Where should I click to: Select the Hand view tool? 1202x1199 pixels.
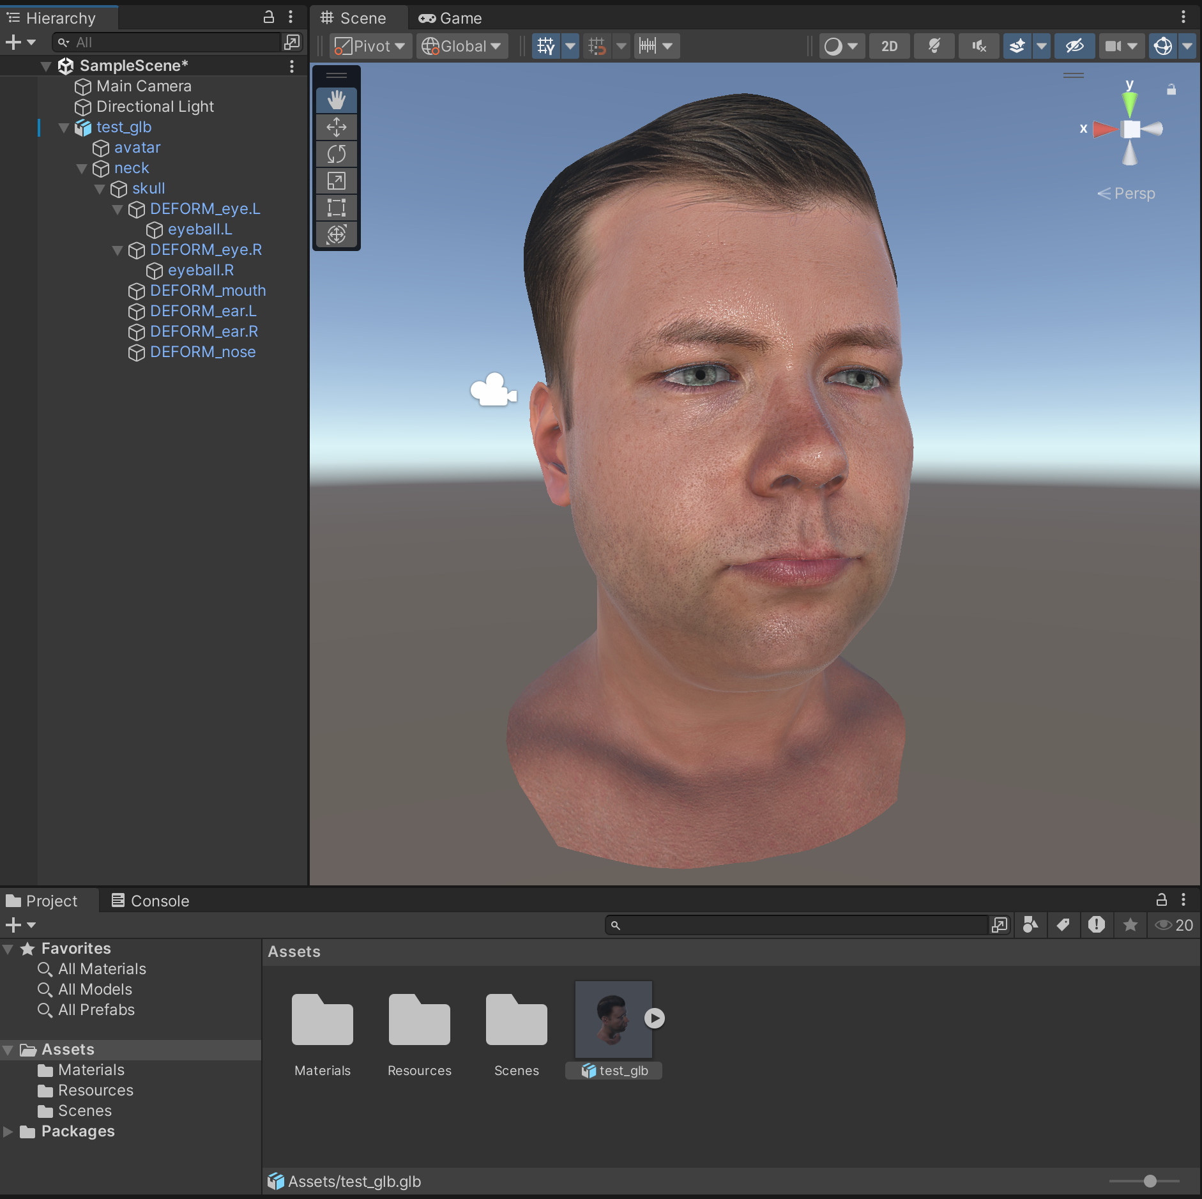coord(337,100)
